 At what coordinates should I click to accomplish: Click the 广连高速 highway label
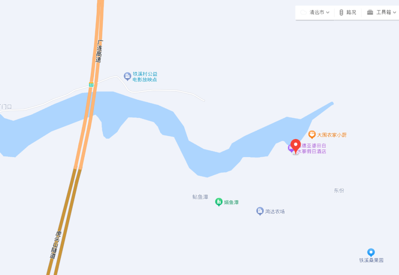click(99, 51)
